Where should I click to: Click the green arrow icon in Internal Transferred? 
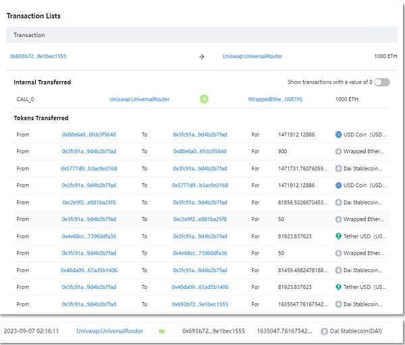[204, 99]
